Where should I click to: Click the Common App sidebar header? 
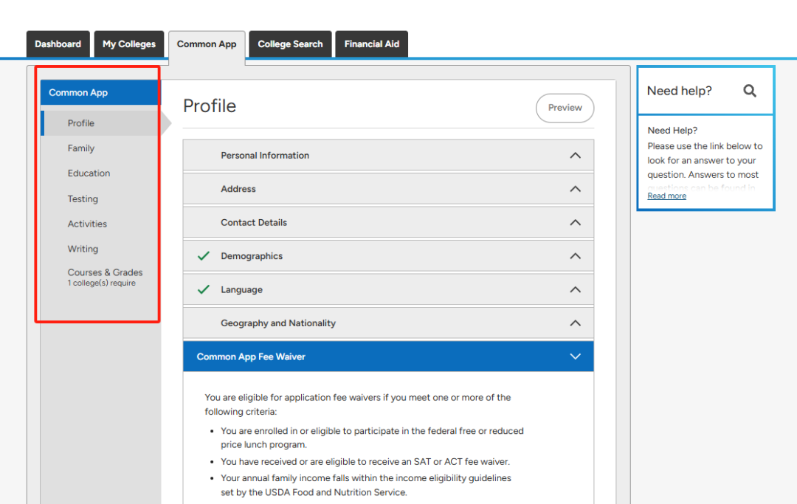[x=100, y=92]
